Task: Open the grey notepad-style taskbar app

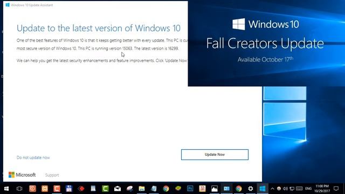Action: click(x=93, y=189)
